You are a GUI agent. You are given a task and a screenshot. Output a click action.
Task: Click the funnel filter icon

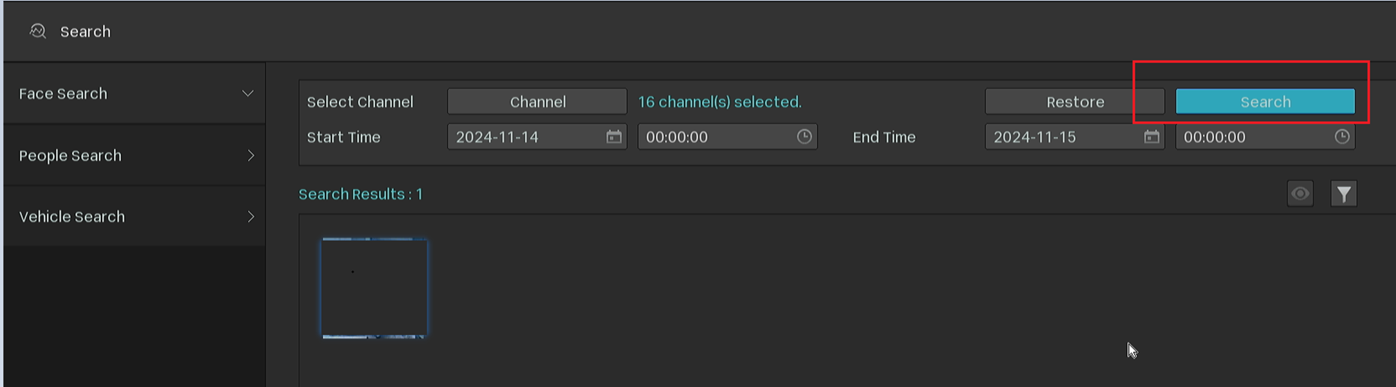click(1343, 194)
